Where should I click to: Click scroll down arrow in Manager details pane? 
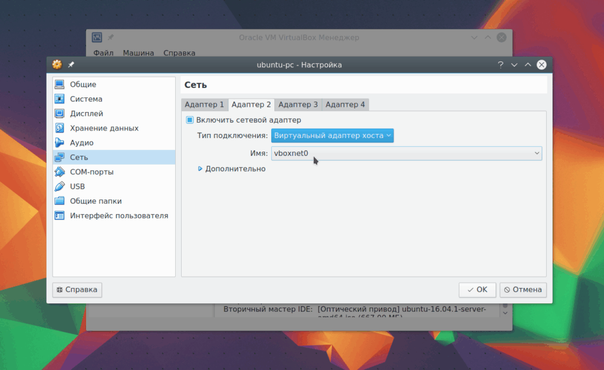coord(505,313)
